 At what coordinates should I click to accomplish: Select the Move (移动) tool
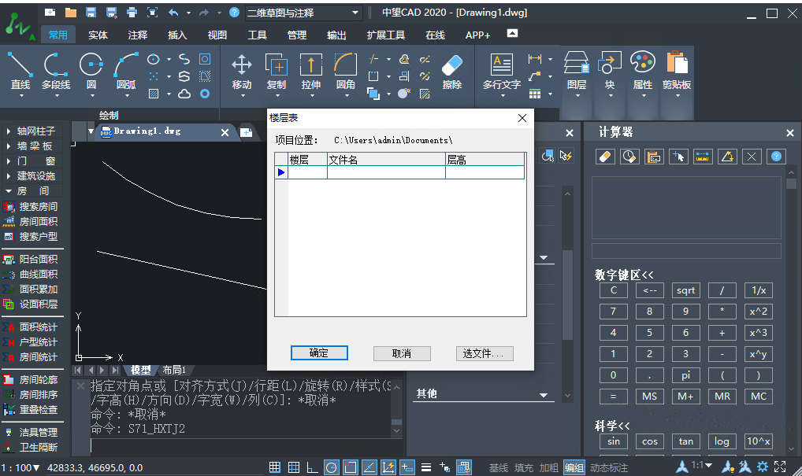pos(241,71)
